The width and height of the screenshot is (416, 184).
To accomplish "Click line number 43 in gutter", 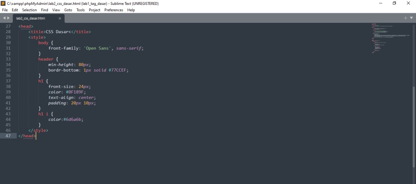I will pyautogui.click(x=8, y=114).
